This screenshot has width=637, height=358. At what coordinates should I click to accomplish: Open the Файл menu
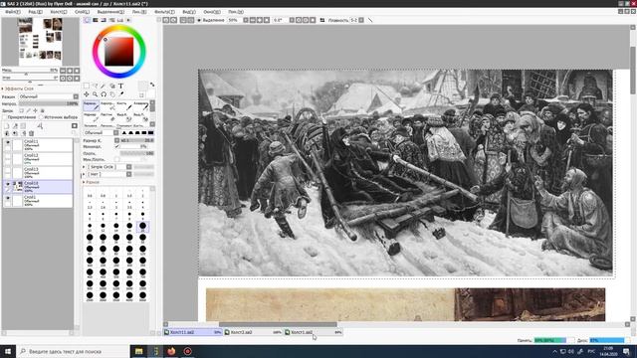[x=13, y=12]
